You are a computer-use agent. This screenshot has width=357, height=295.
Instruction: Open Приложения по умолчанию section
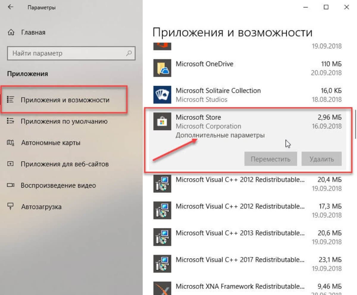(x=64, y=121)
